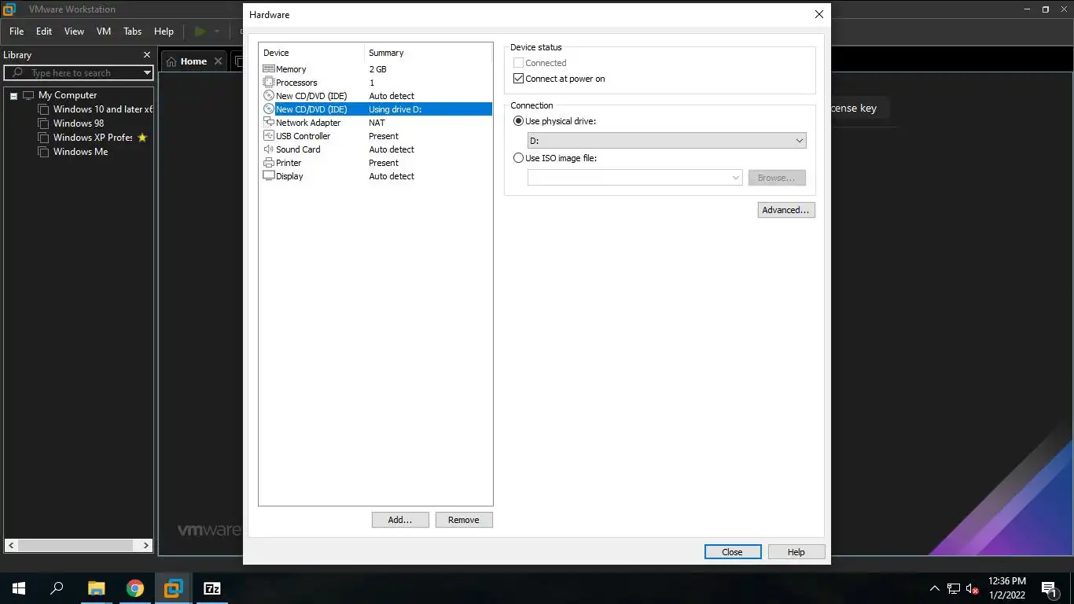Viewport: 1074px width, 604px height.
Task: Open the Help menu
Action: tap(164, 31)
